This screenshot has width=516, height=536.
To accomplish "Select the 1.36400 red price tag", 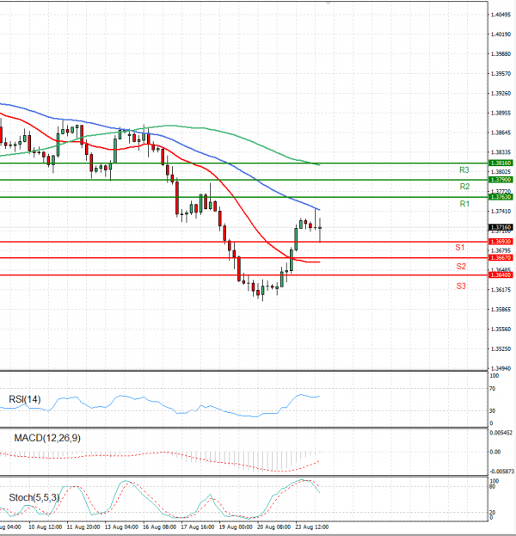I will [x=501, y=274].
